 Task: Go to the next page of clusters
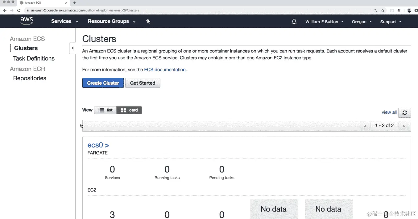tap(404, 126)
